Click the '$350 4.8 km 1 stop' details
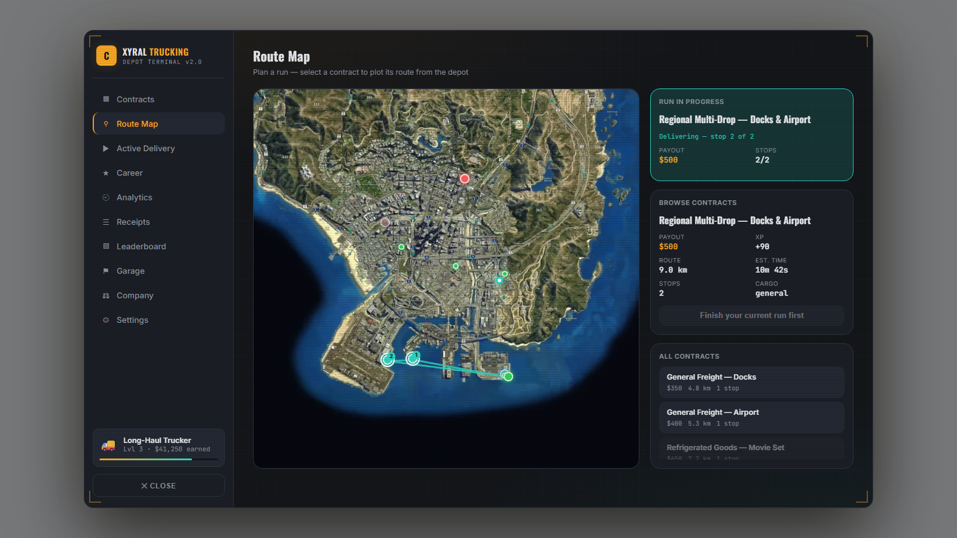 point(703,389)
